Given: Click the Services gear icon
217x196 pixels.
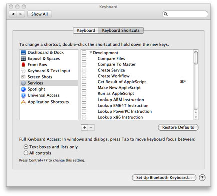Looking at the screenshot, I should coord(23,83).
